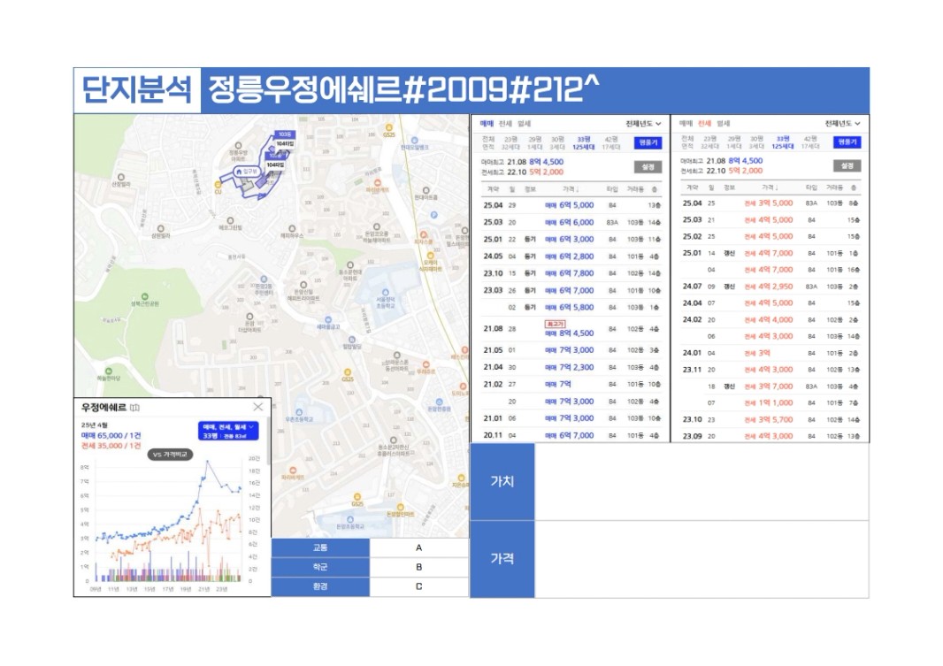Sort by 가격 column in the right panel
Viewport: 943px width, 666px height.
click(770, 188)
